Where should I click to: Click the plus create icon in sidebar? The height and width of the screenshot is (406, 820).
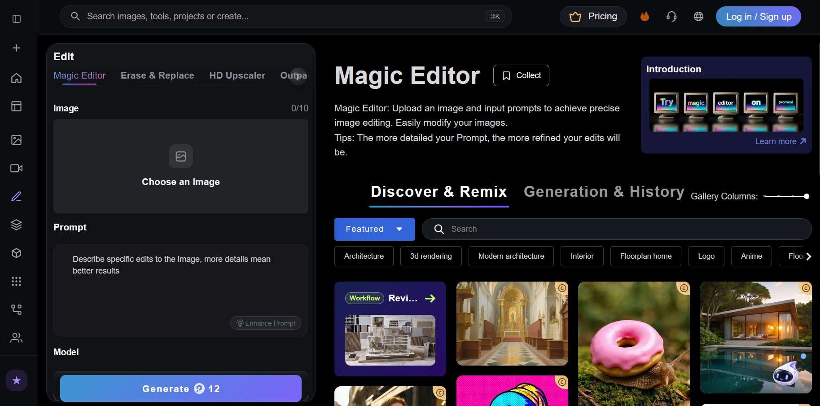click(17, 48)
